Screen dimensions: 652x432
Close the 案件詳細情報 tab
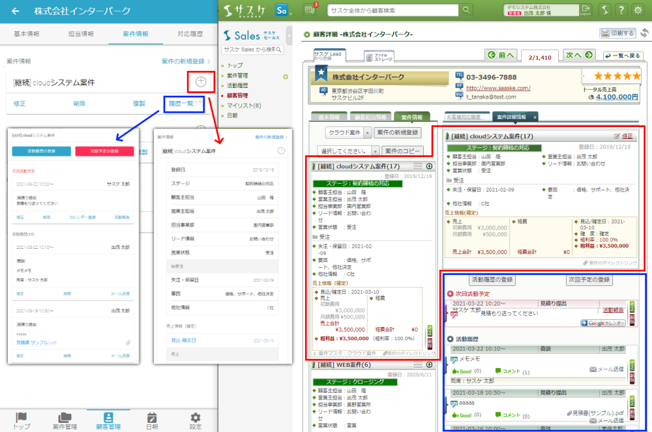pos(535,117)
